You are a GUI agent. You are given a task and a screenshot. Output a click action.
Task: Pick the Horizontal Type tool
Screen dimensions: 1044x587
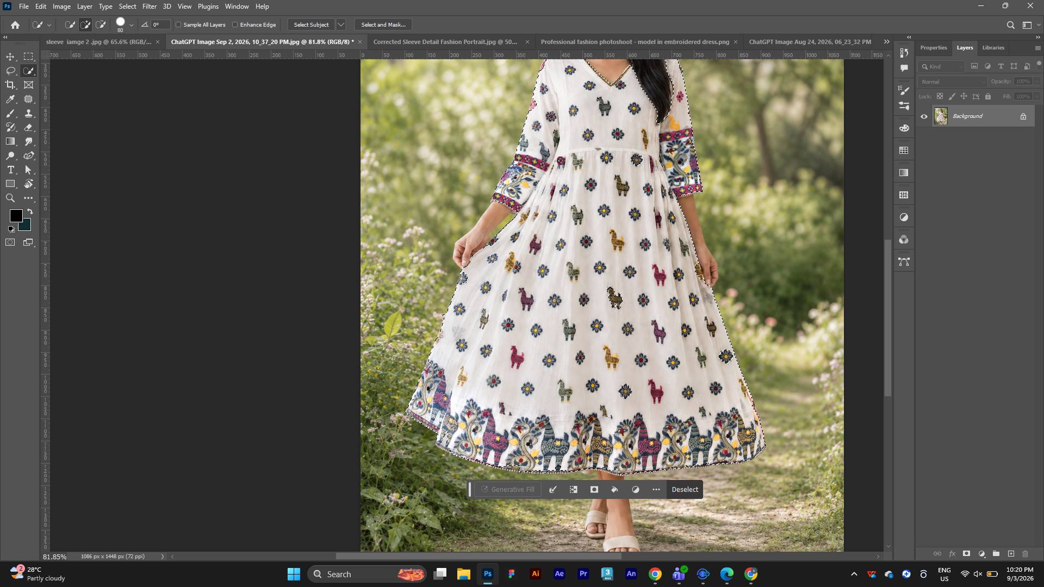click(10, 170)
